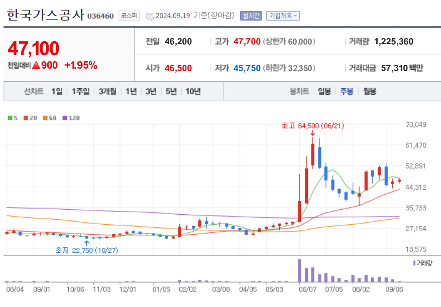The height and width of the screenshot is (307, 441).
Task: Click the 저가 value 45,750
Action: [x=247, y=68]
